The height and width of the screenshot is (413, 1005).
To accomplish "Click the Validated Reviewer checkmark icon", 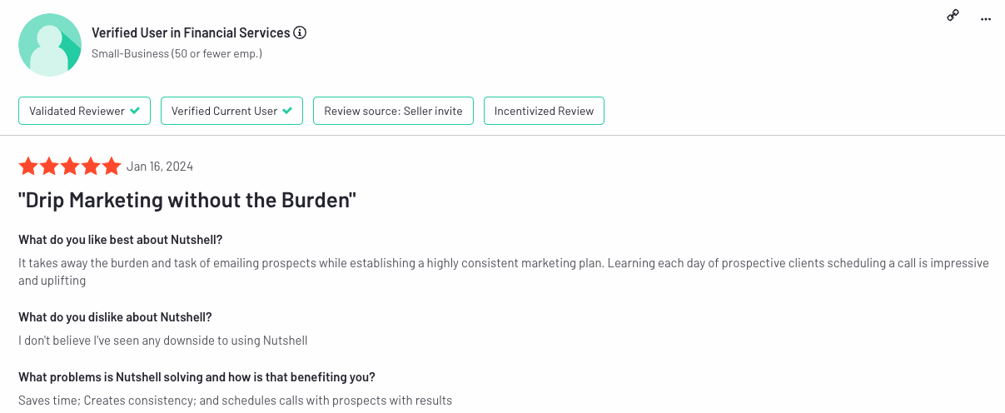I will pos(135,111).
